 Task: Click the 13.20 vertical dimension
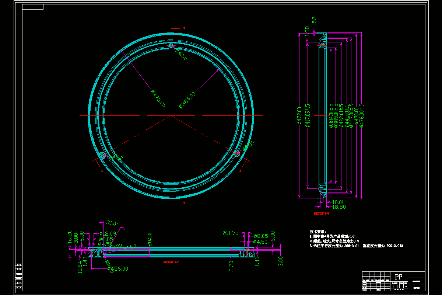click(231, 267)
